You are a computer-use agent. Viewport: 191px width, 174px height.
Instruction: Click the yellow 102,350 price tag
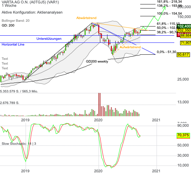pos(184,30)
